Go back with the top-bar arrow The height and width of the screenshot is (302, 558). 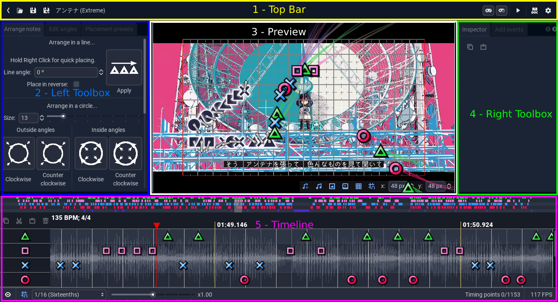tap(8, 10)
